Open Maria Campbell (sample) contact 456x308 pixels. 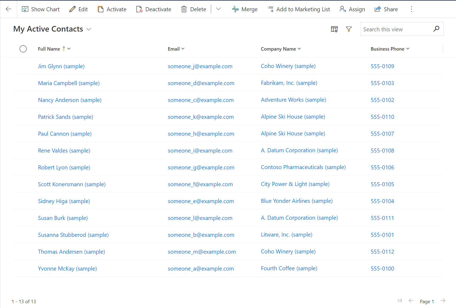69,83
